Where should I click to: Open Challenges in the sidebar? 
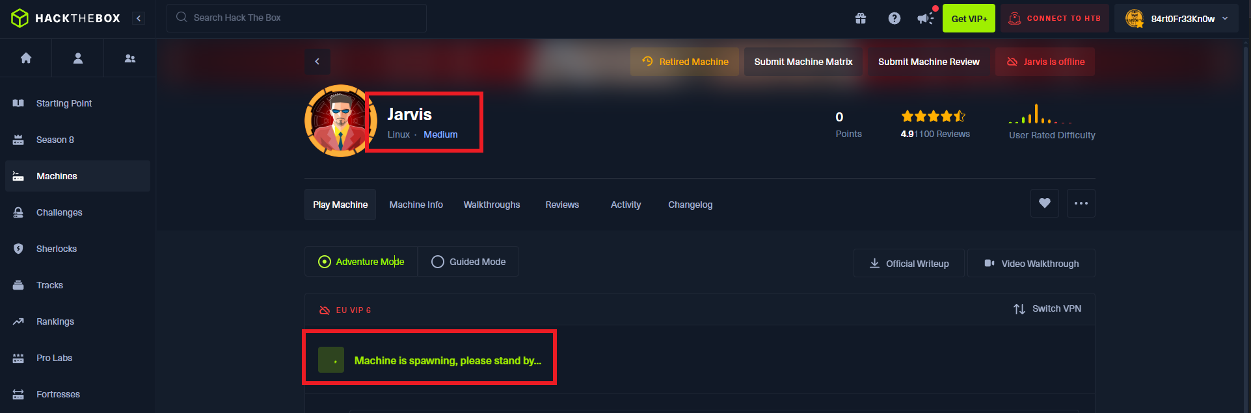click(x=77, y=212)
